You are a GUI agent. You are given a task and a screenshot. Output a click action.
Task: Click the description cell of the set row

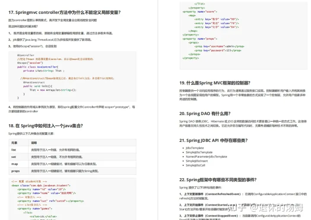coord(83,157)
